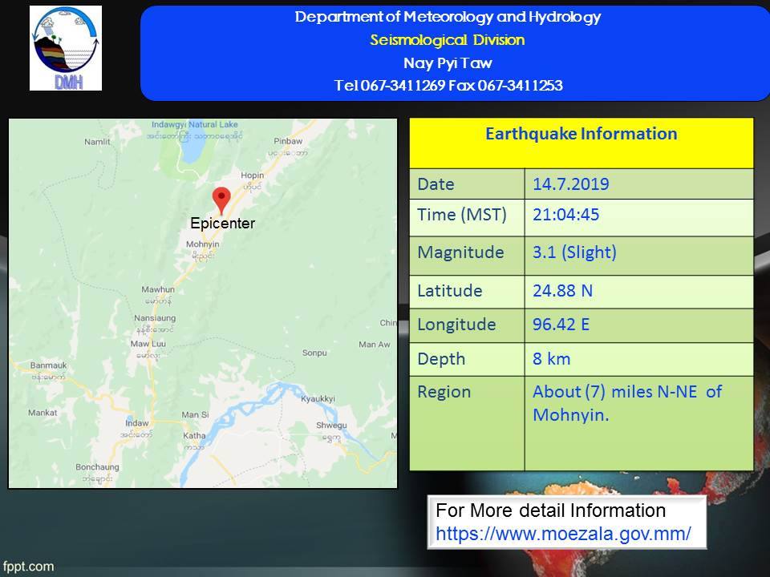770x577 pixels.
Task: Select the magnitude value 3.1 (Slight)
Action: coord(574,252)
